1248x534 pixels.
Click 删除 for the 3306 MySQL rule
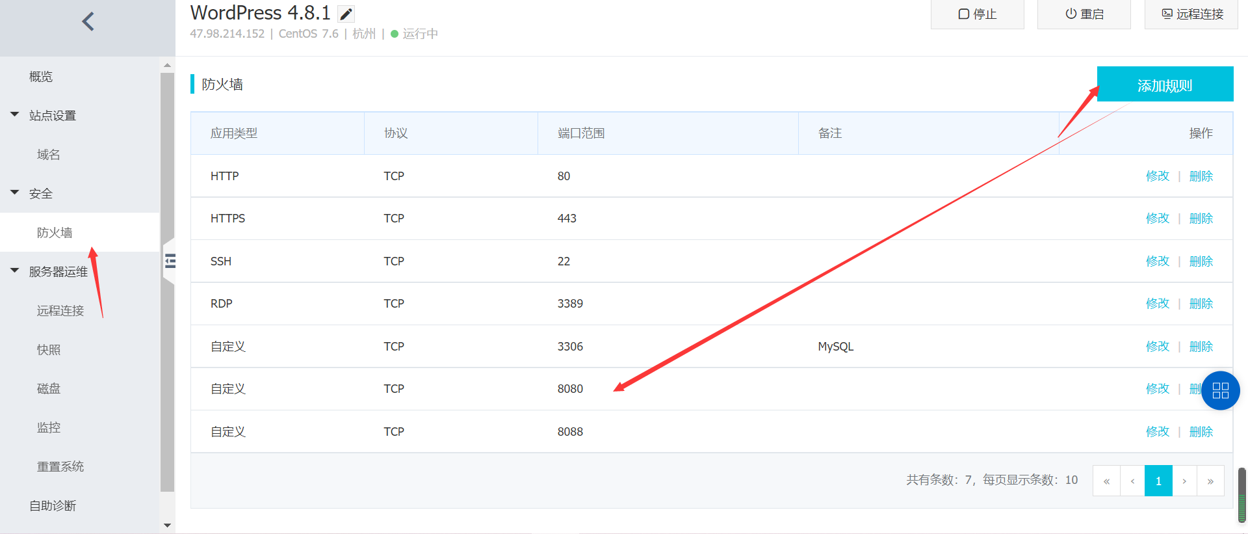tap(1201, 347)
